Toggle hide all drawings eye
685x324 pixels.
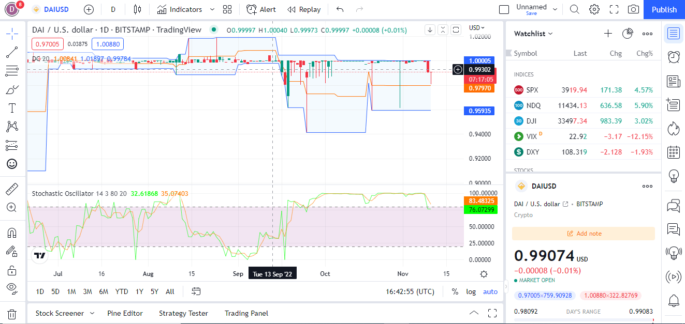point(12,288)
